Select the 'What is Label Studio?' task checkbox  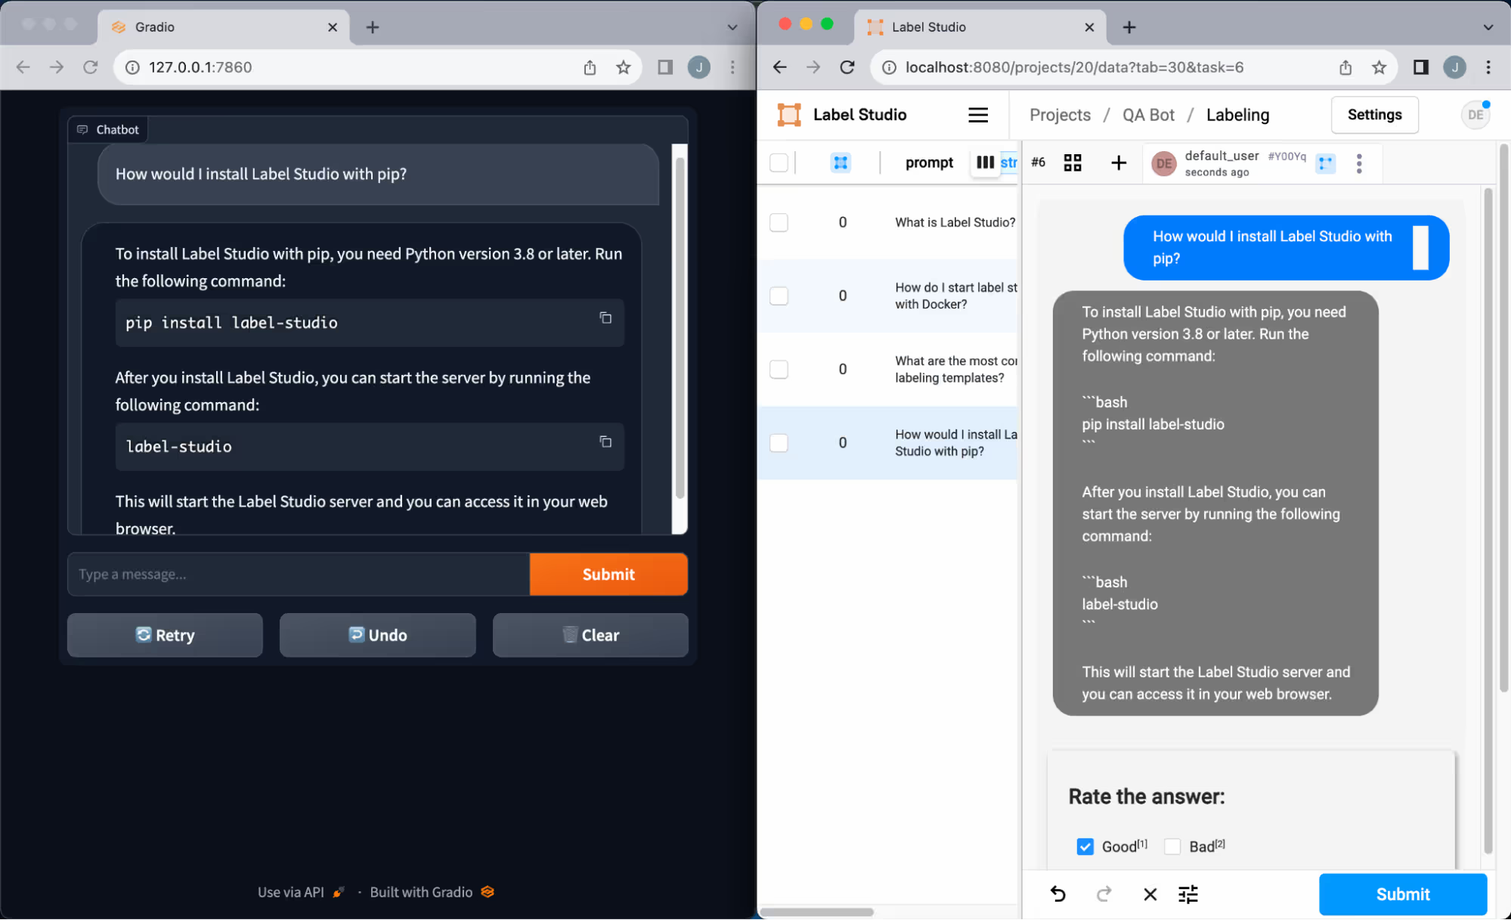[x=779, y=222]
